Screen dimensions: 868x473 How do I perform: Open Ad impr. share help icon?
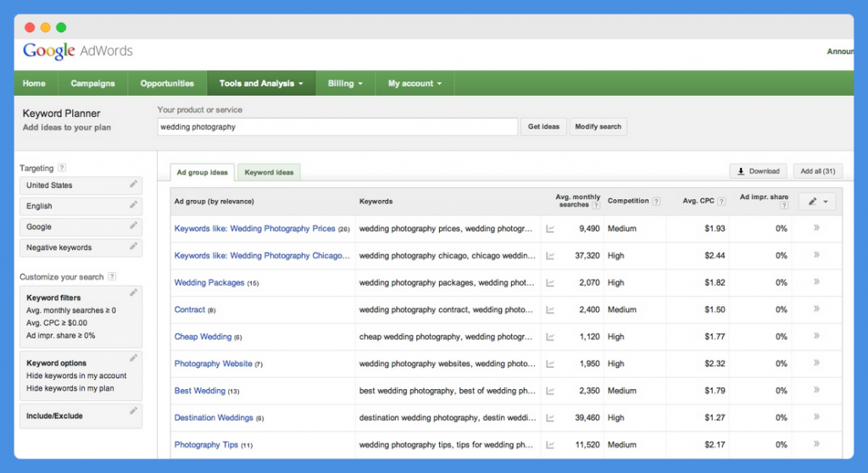(784, 205)
